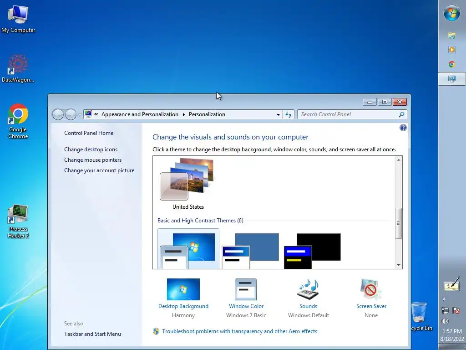Select the black High Contrast theme thumbnail
The height and width of the screenshot is (350, 466).
(312, 251)
